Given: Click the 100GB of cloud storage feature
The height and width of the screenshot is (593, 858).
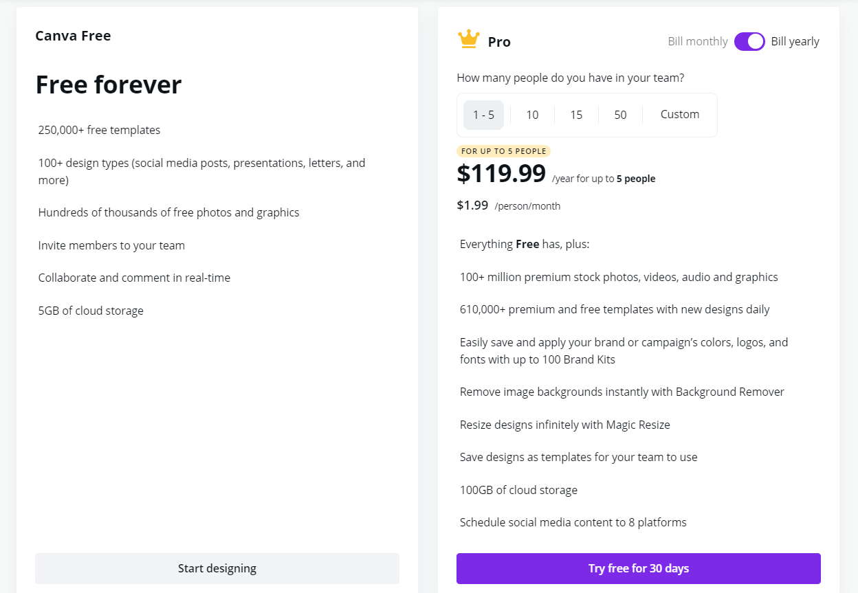Looking at the screenshot, I should [x=518, y=490].
